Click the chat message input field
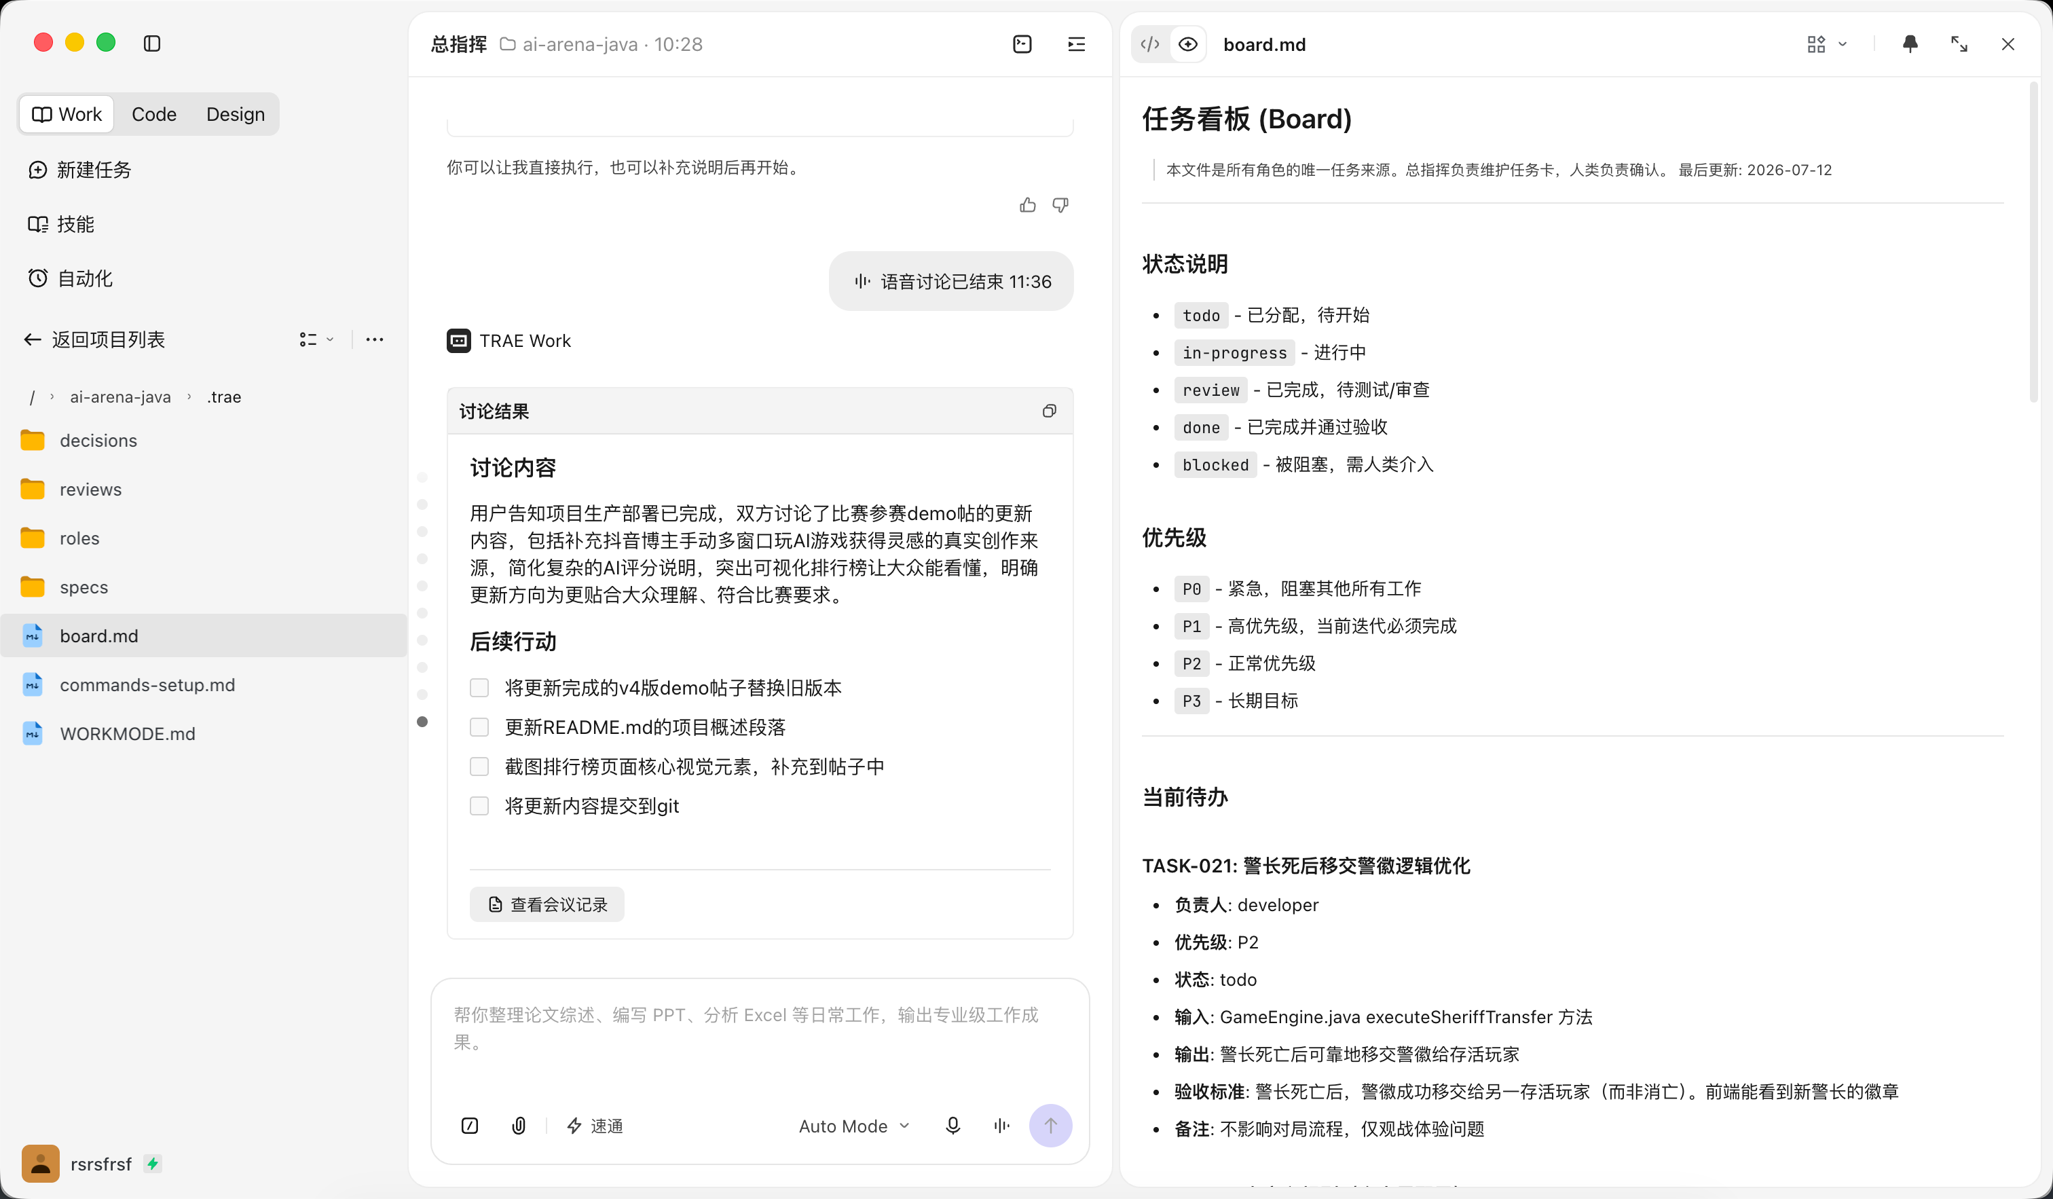The height and width of the screenshot is (1199, 2053). 759,1039
